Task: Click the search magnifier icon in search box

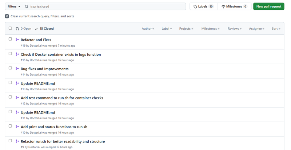Action: click(x=27, y=7)
